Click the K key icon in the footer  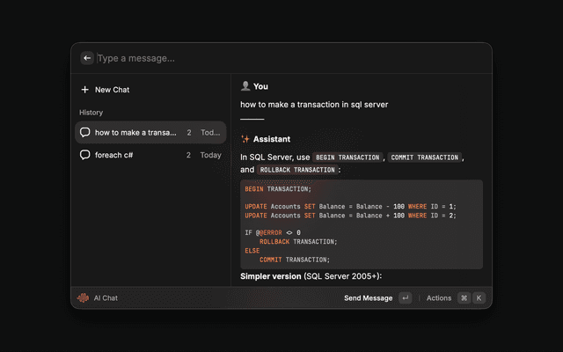(x=479, y=298)
